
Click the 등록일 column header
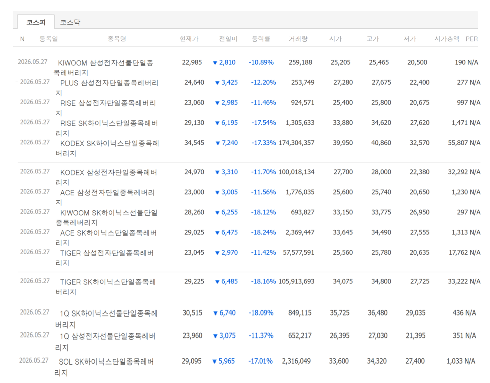[x=49, y=39]
